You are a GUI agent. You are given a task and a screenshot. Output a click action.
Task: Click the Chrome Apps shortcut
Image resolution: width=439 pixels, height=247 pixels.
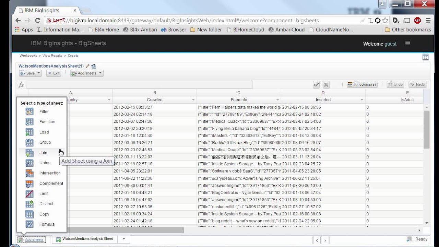click(x=24, y=30)
